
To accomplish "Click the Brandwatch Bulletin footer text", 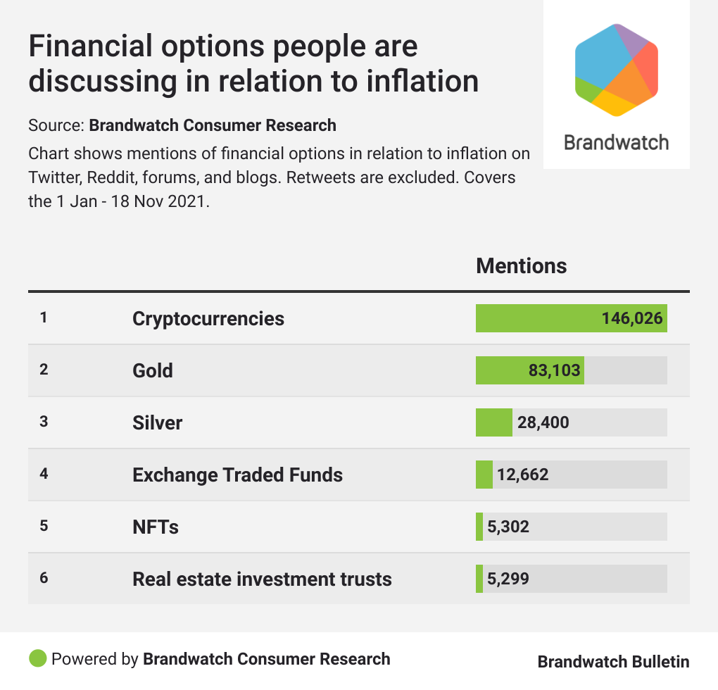I will click(x=613, y=662).
